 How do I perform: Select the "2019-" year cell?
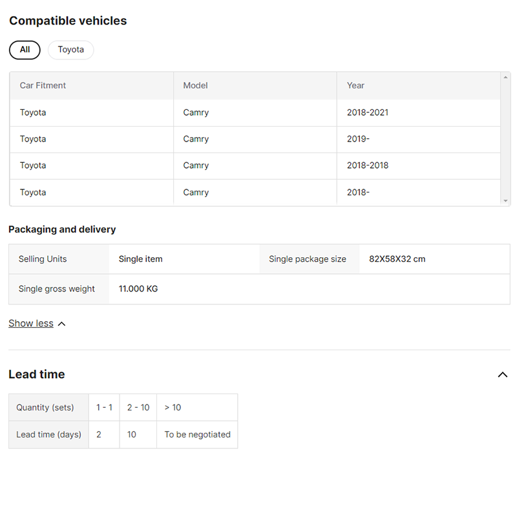coord(358,139)
